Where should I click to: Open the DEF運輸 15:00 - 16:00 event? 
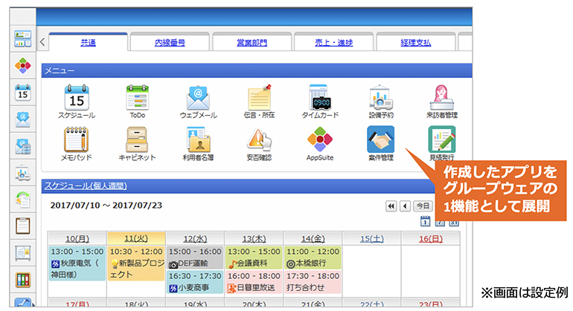195,258
